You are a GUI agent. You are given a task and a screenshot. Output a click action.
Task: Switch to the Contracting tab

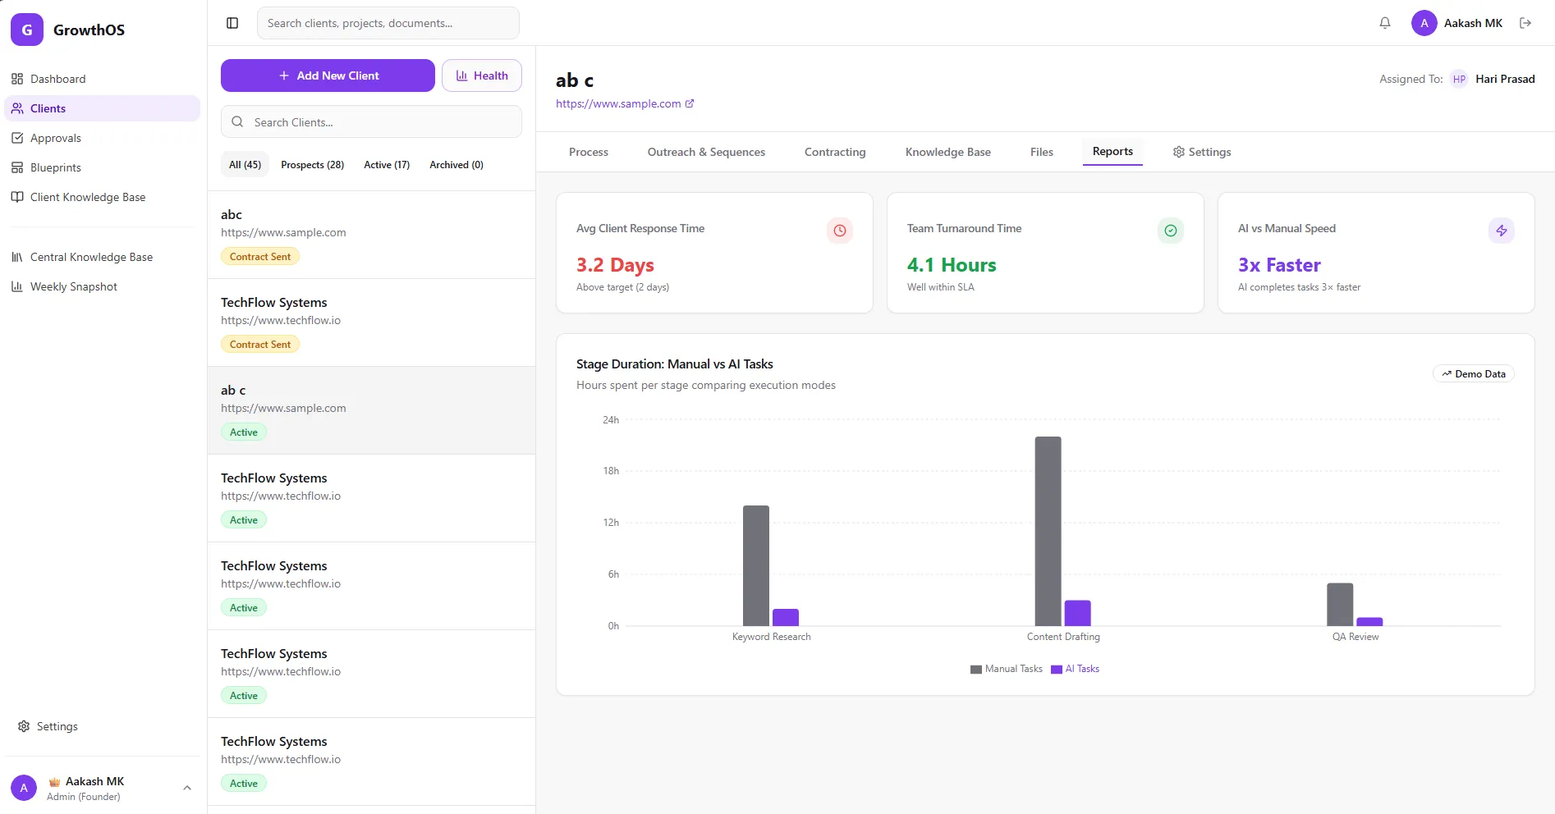[834, 152]
